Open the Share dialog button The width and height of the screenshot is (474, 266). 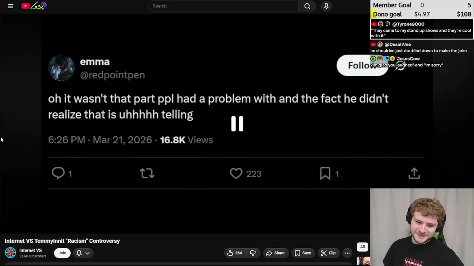tap(275, 253)
